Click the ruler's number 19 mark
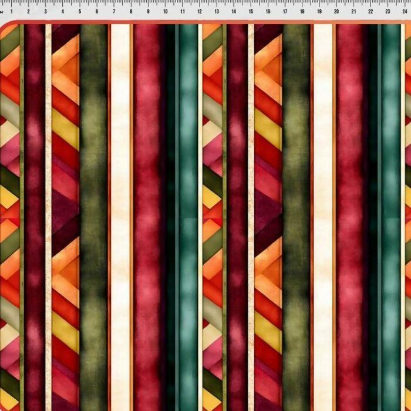The height and width of the screenshot is (411, 411). [x=319, y=11]
